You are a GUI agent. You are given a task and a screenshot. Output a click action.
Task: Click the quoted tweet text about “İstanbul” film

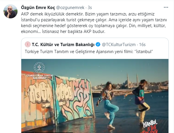coord(89,52)
